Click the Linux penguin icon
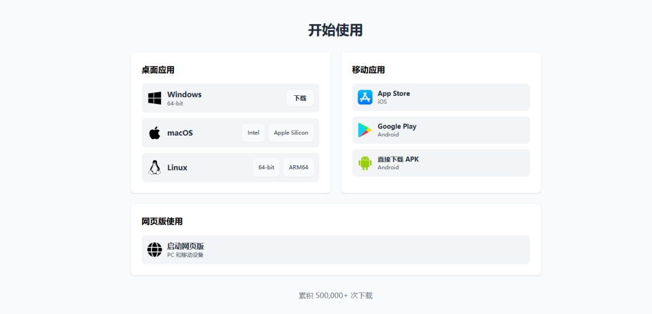The height and width of the screenshot is (314, 652). coord(155,168)
